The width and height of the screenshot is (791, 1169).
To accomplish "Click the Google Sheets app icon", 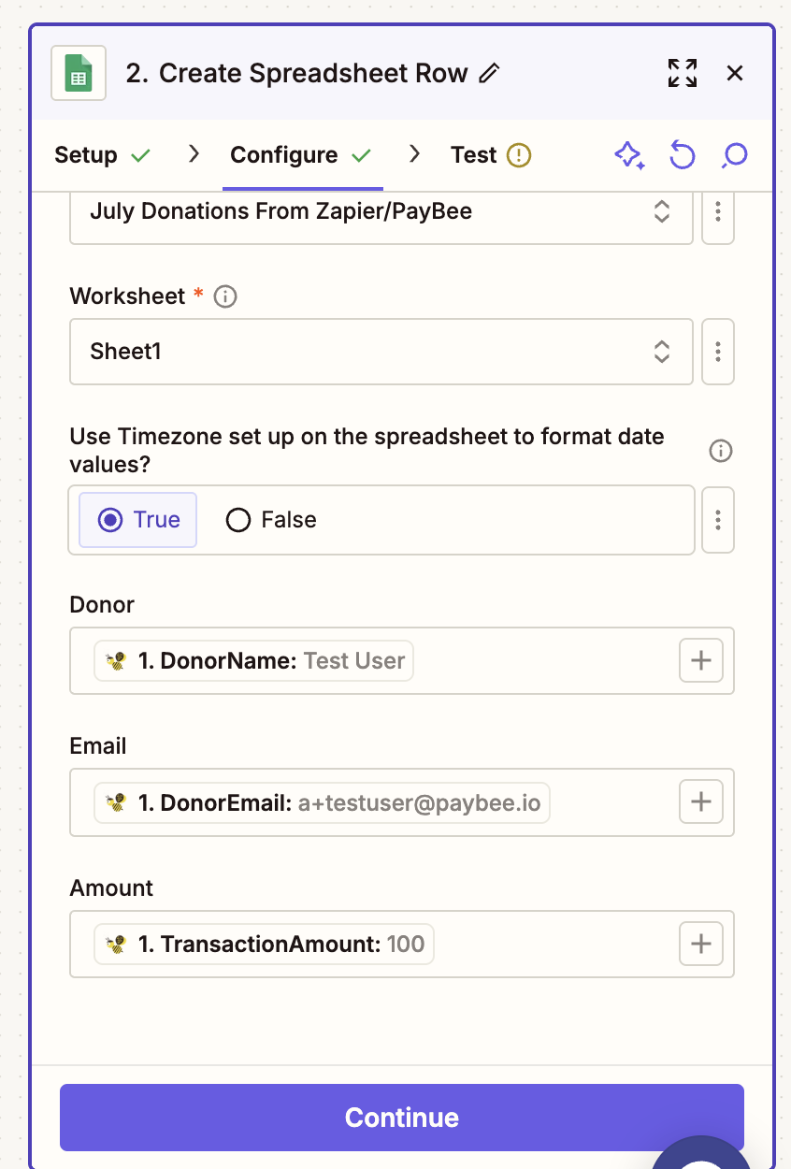I will pyautogui.click(x=79, y=73).
